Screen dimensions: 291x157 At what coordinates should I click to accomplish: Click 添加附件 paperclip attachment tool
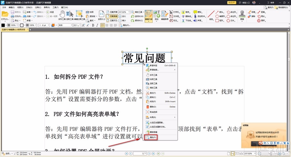(x=200, y=16)
